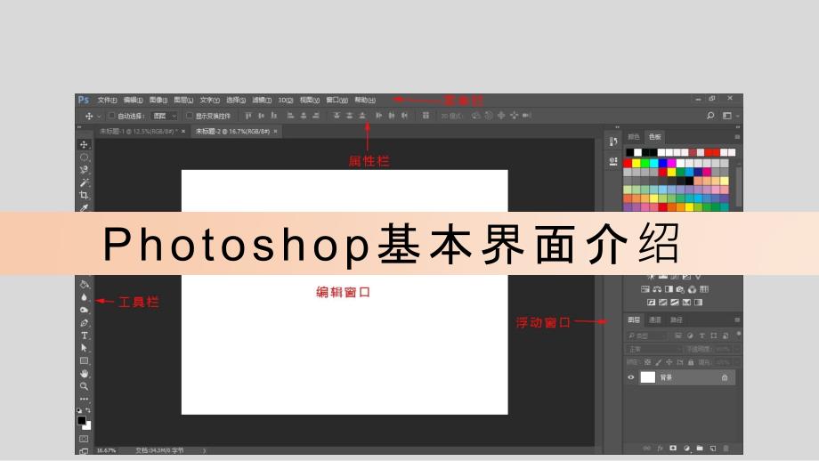
Task: Switch to the 颜色 panel tab
Action: [634, 137]
